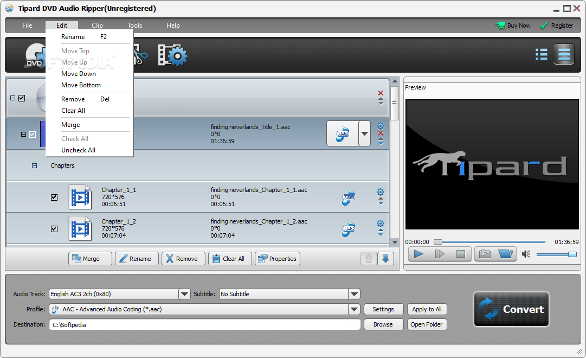This screenshot has height=358, width=586.
Task: Open settings gear for Chapter_1_1
Action: pyautogui.click(x=381, y=192)
